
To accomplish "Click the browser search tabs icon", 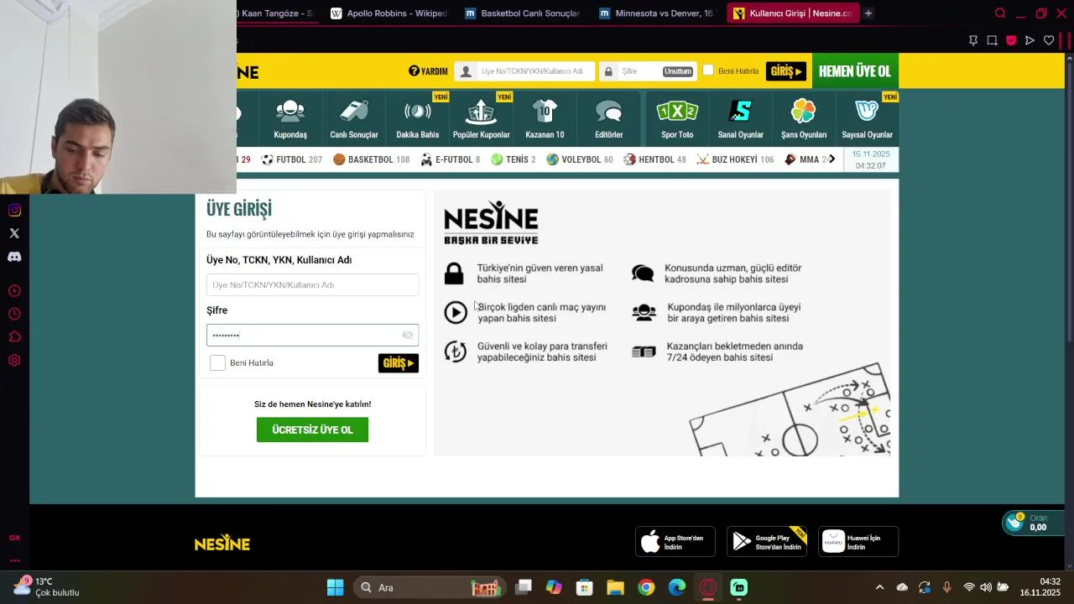I will point(1000,13).
